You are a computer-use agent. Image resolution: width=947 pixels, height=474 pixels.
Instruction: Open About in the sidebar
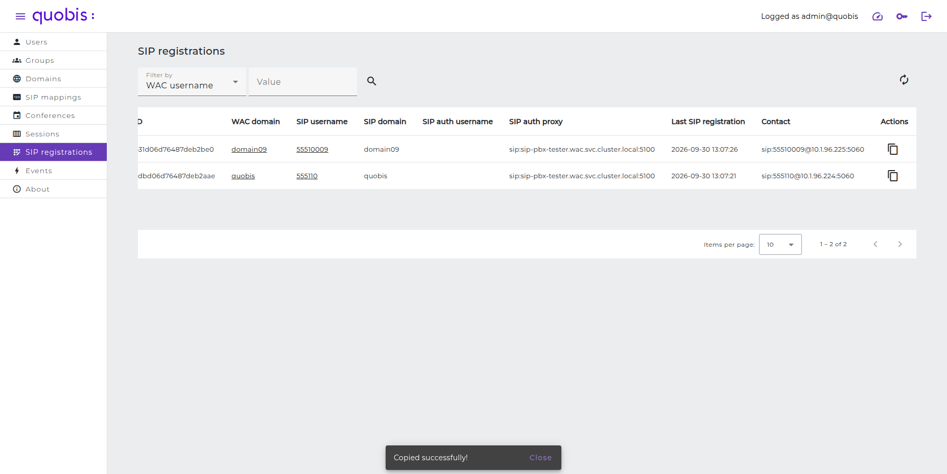tap(54, 189)
